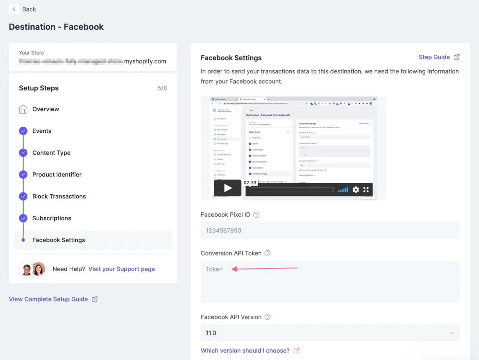Open the Block Transactions step
The width and height of the screenshot is (479, 360).
pyautogui.click(x=59, y=196)
